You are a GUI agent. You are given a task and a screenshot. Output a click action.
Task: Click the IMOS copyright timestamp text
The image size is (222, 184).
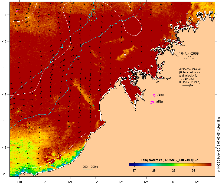point(218,144)
